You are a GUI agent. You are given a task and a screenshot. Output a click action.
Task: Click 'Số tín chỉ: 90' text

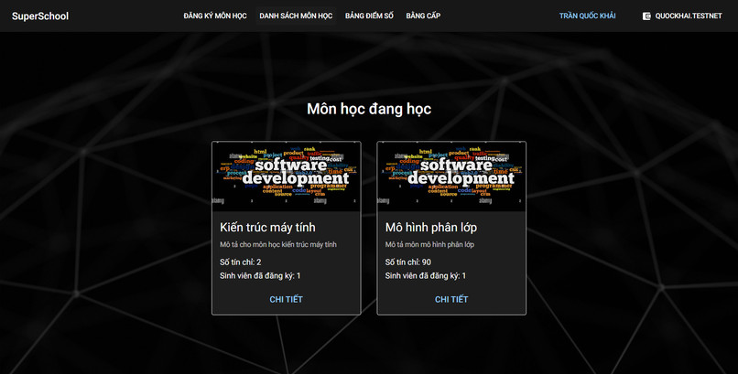(408, 262)
